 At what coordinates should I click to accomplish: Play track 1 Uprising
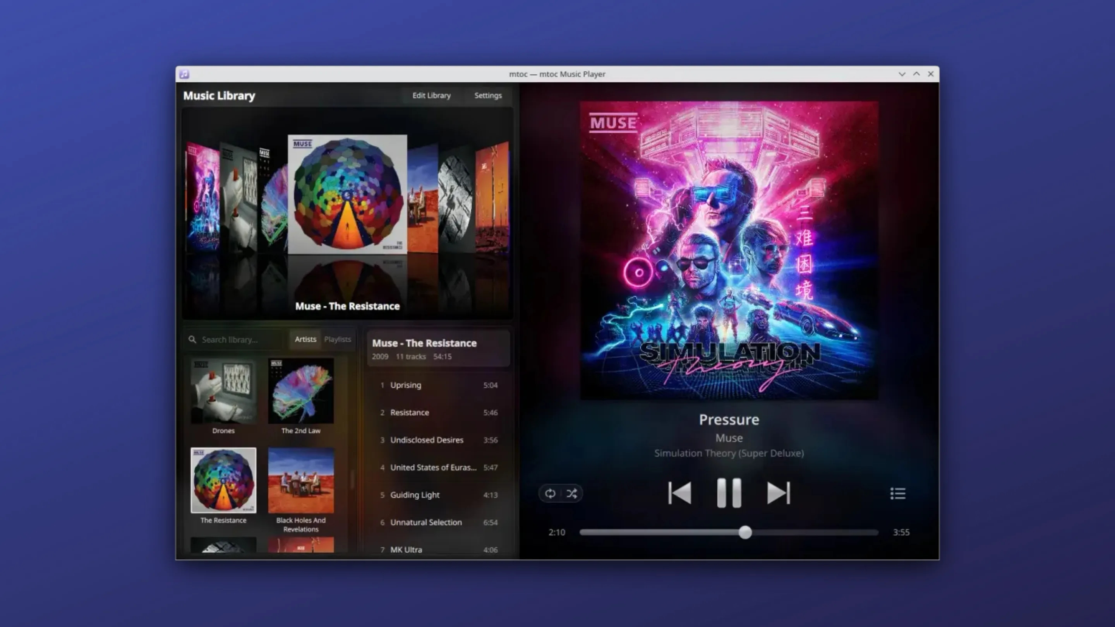click(439, 385)
